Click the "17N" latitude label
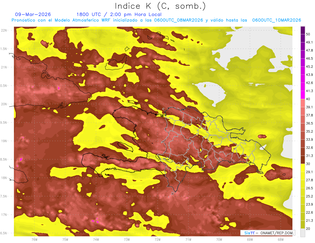The width and height of the screenshot is (315, 243). [4, 215]
